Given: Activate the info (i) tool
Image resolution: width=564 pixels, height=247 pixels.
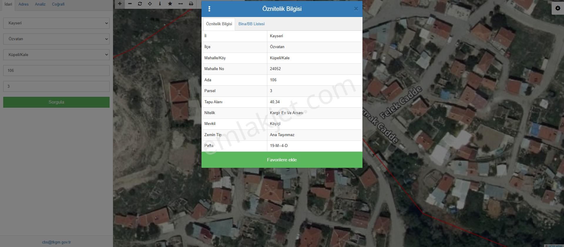Looking at the screenshot, I should pyautogui.click(x=160, y=4).
